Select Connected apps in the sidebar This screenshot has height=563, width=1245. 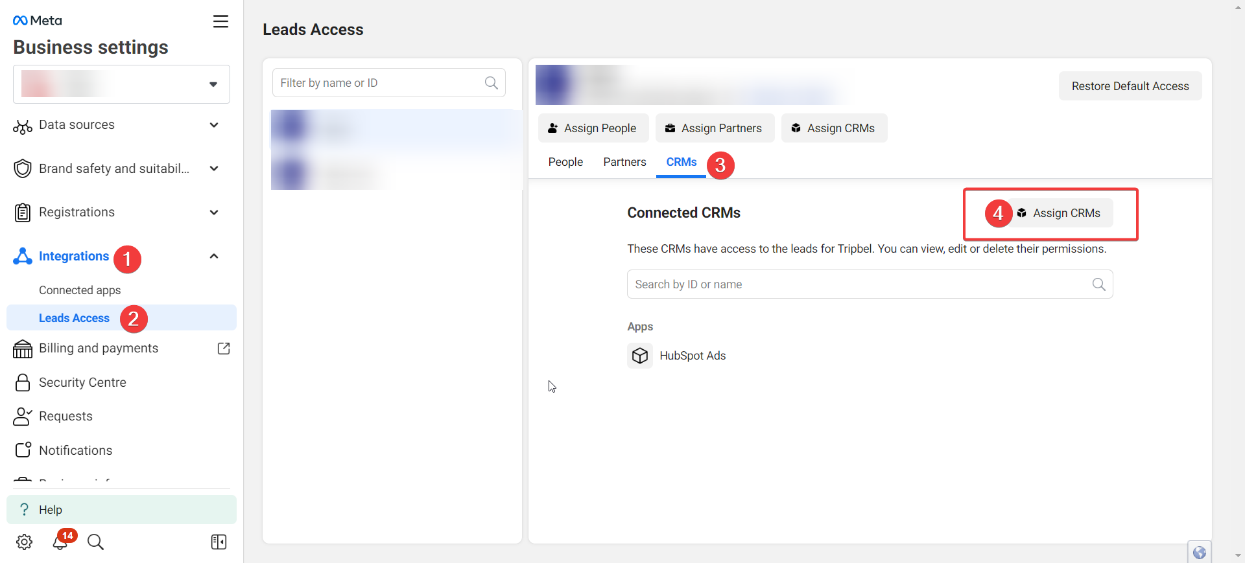pos(80,290)
